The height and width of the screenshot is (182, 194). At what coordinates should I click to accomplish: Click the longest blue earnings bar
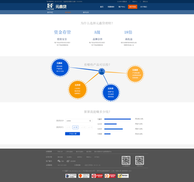click(x=117, y=119)
